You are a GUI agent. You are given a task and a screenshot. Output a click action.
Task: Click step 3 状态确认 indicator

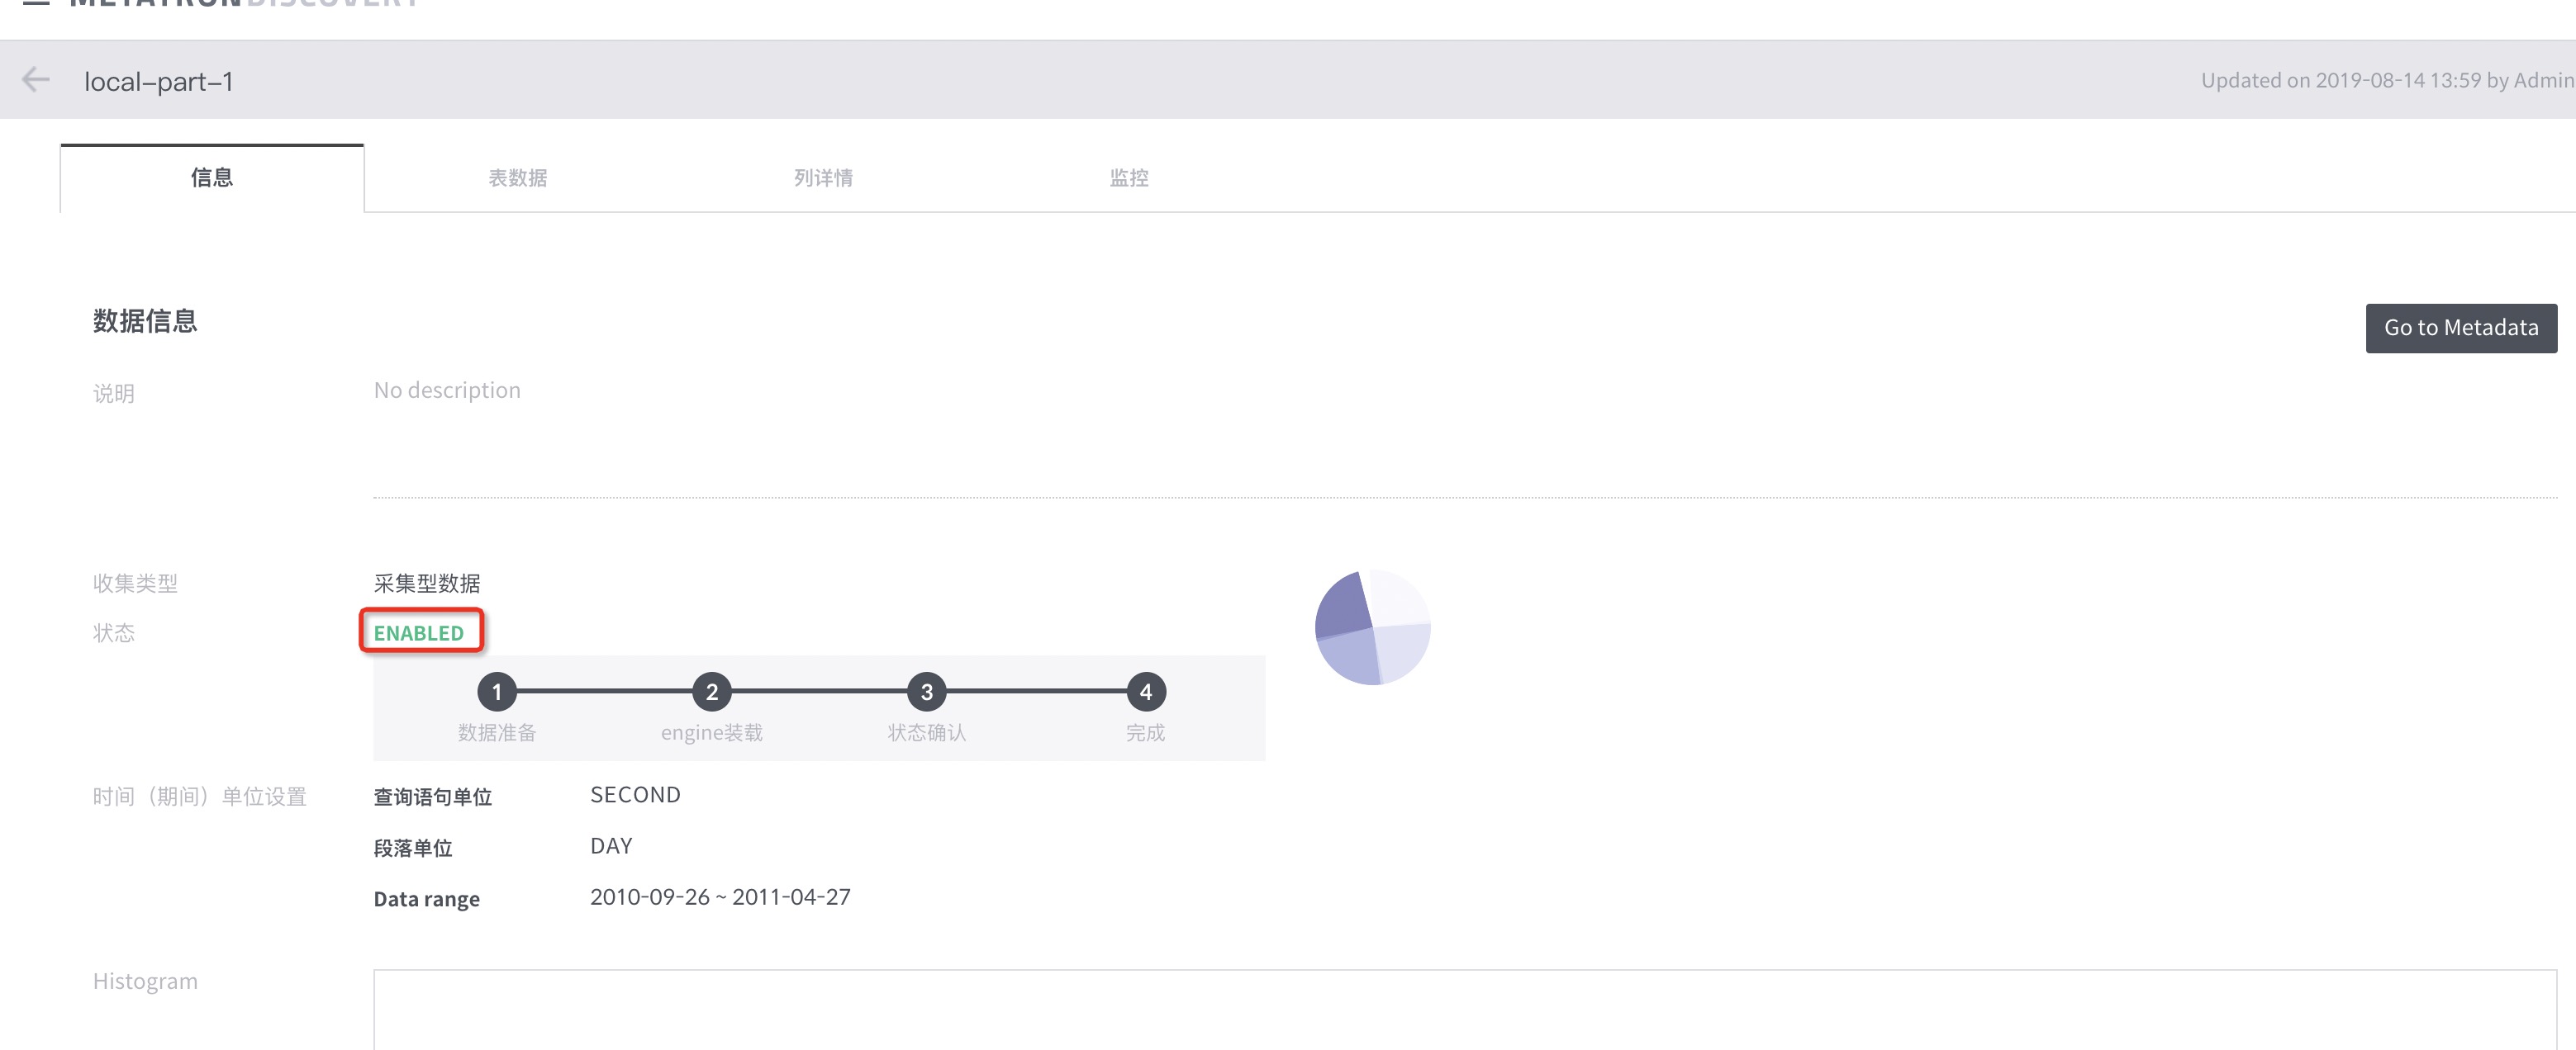point(926,692)
